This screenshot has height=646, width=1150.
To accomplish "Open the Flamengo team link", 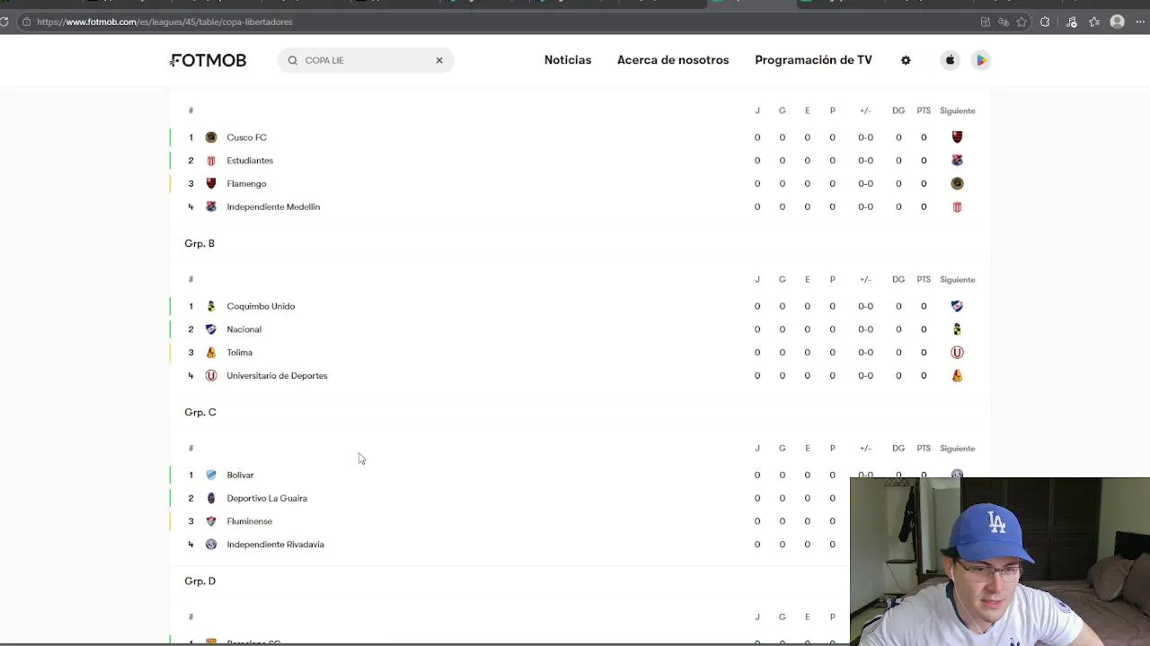I will point(246,183).
